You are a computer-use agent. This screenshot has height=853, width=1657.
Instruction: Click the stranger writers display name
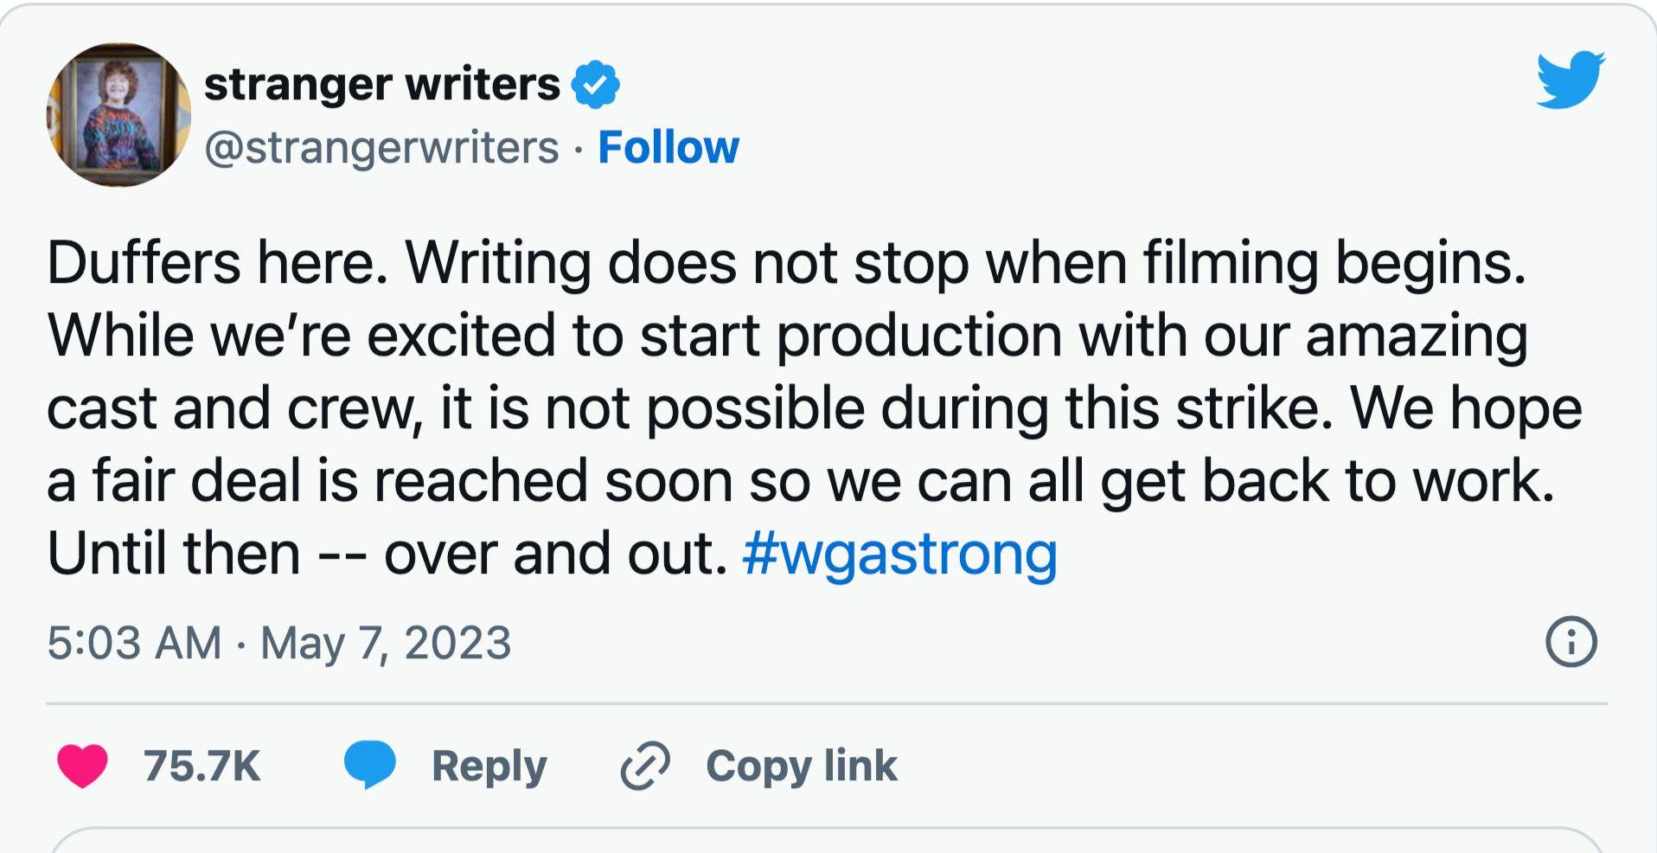pyautogui.click(x=382, y=85)
